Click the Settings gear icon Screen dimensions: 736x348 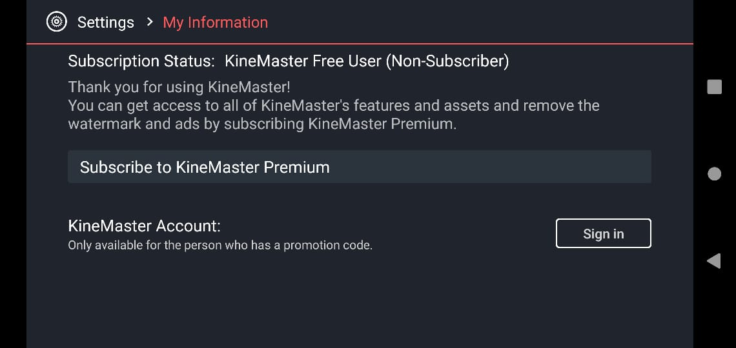pyautogui.click(x=56, y=22)
